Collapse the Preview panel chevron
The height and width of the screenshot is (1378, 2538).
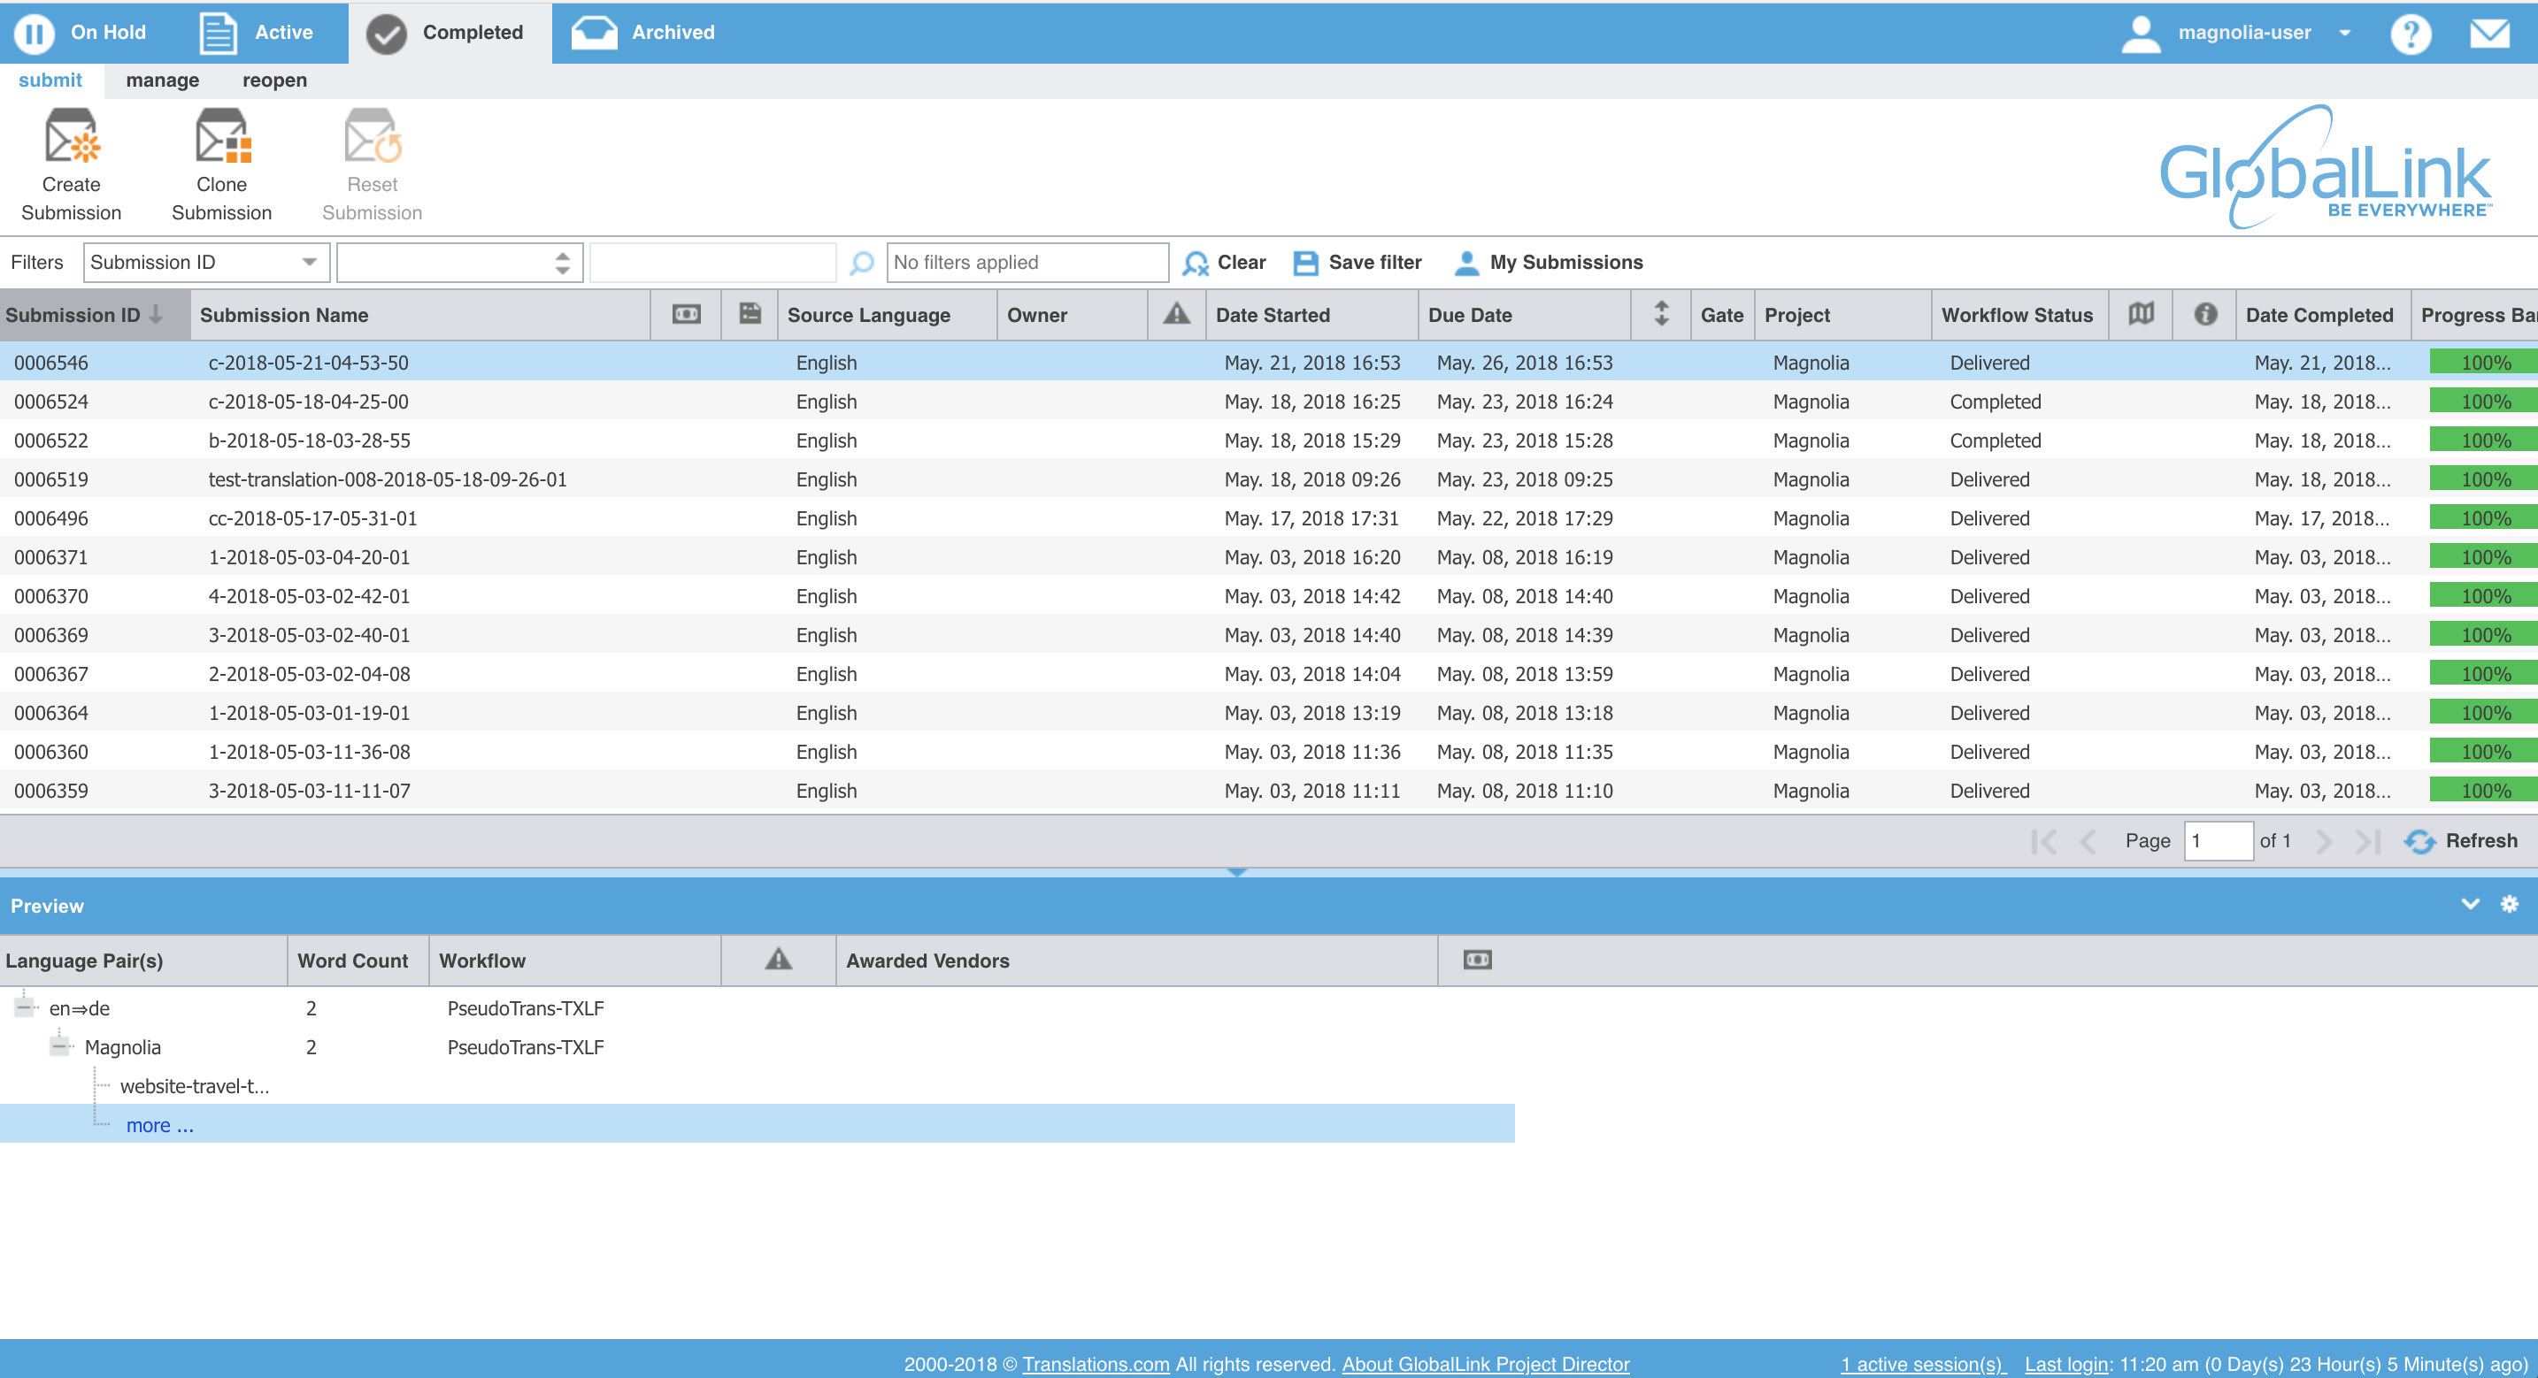(x=2469, y=904)
